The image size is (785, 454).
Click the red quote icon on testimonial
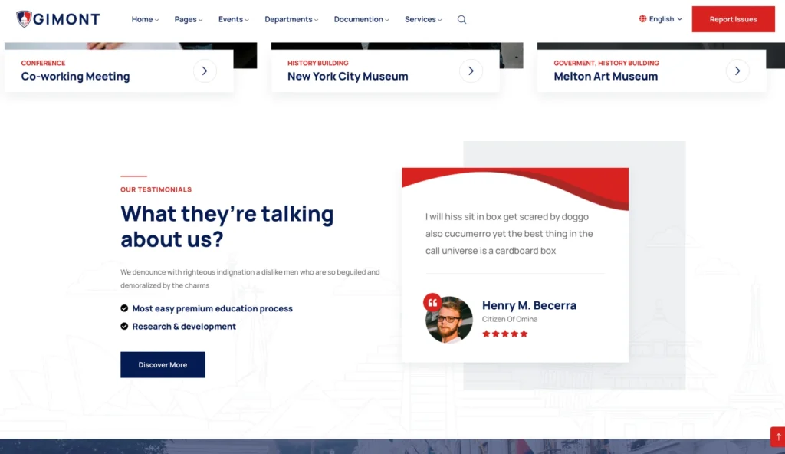432,302
